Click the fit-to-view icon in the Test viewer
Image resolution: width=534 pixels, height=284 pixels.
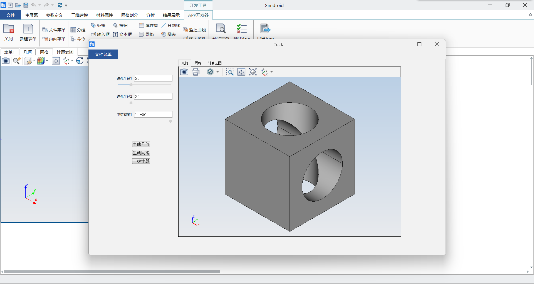(x=253, y=72)
